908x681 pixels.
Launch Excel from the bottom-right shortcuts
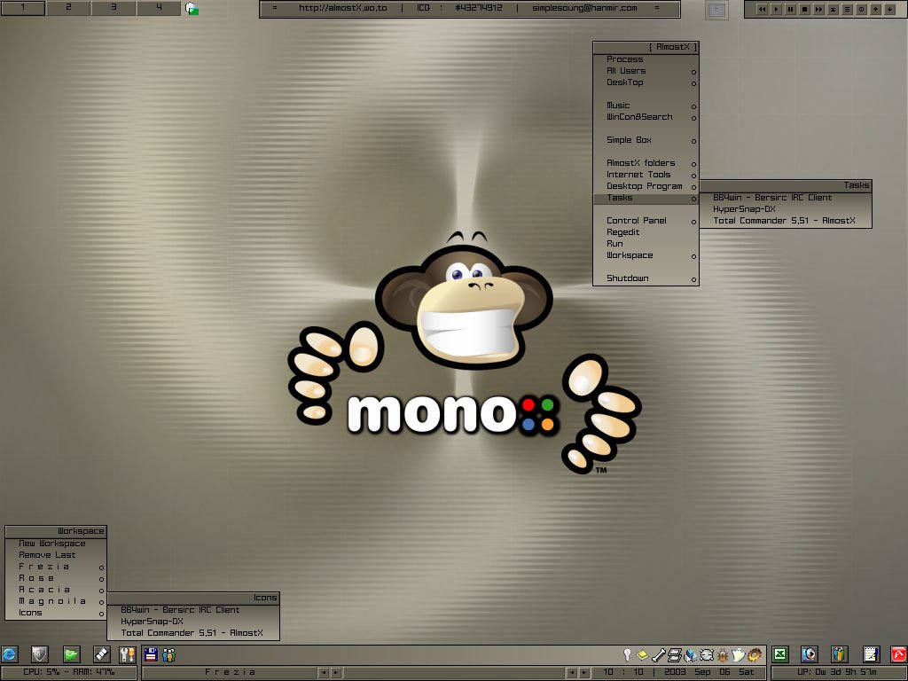point(780,654)
